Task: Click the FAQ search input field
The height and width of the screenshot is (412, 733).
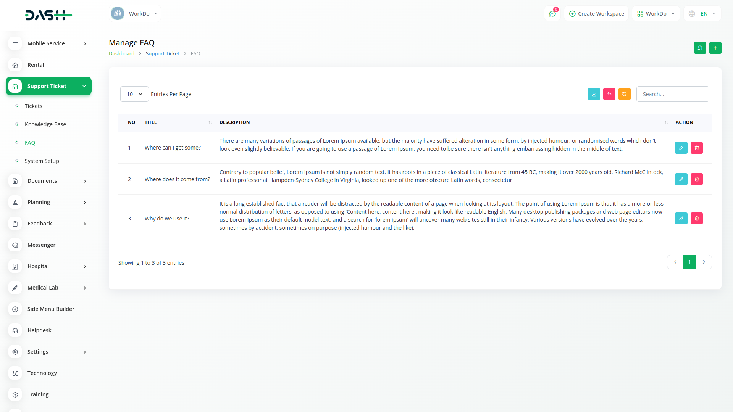Action: [x=672, y=94]
